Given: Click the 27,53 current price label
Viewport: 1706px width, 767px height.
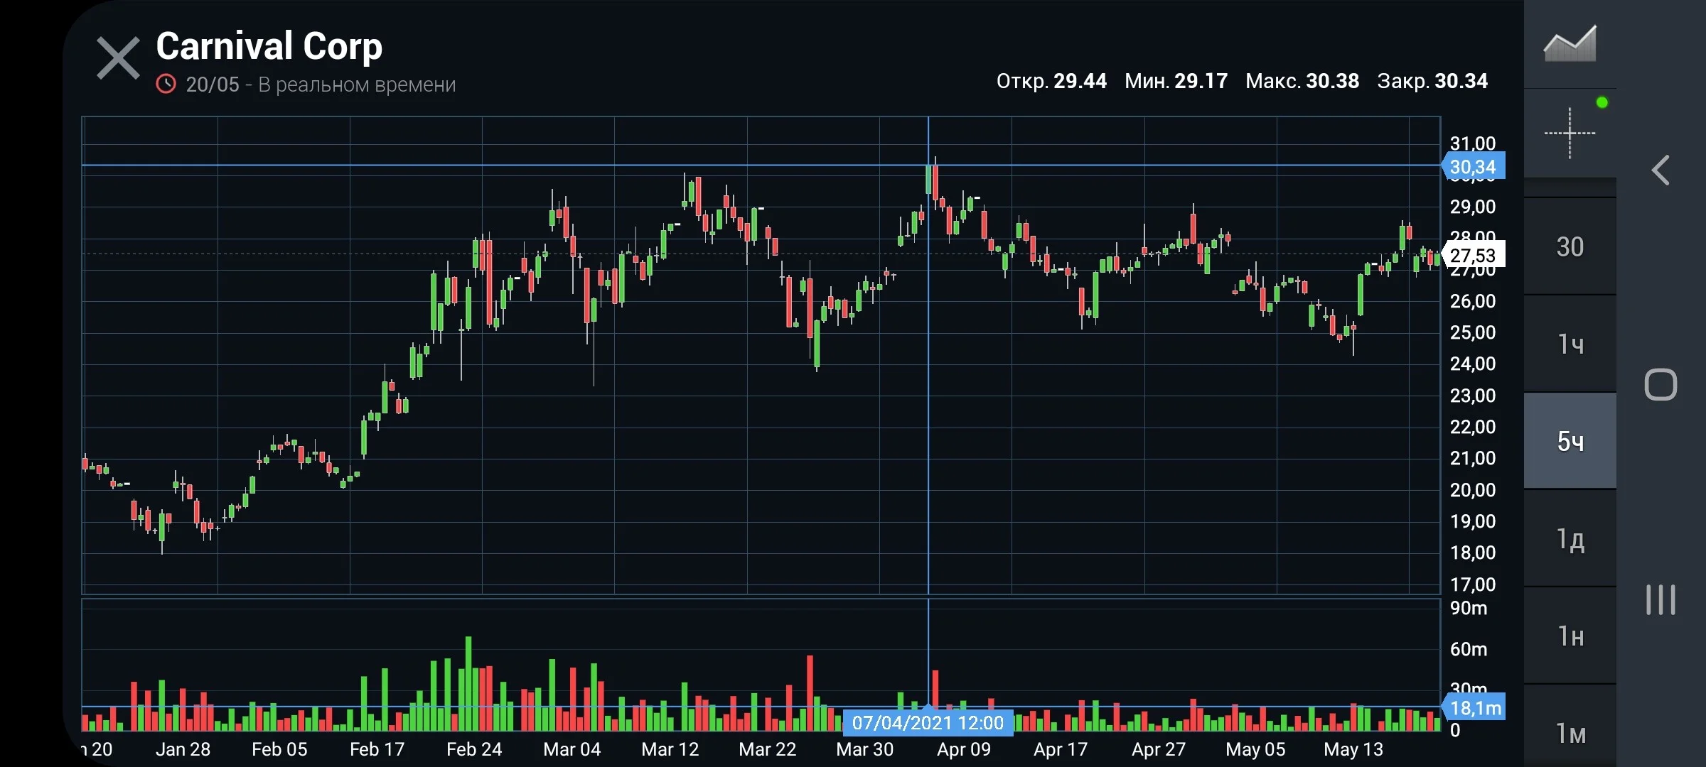Looking at the screenshot, I should click(1473, 255).
